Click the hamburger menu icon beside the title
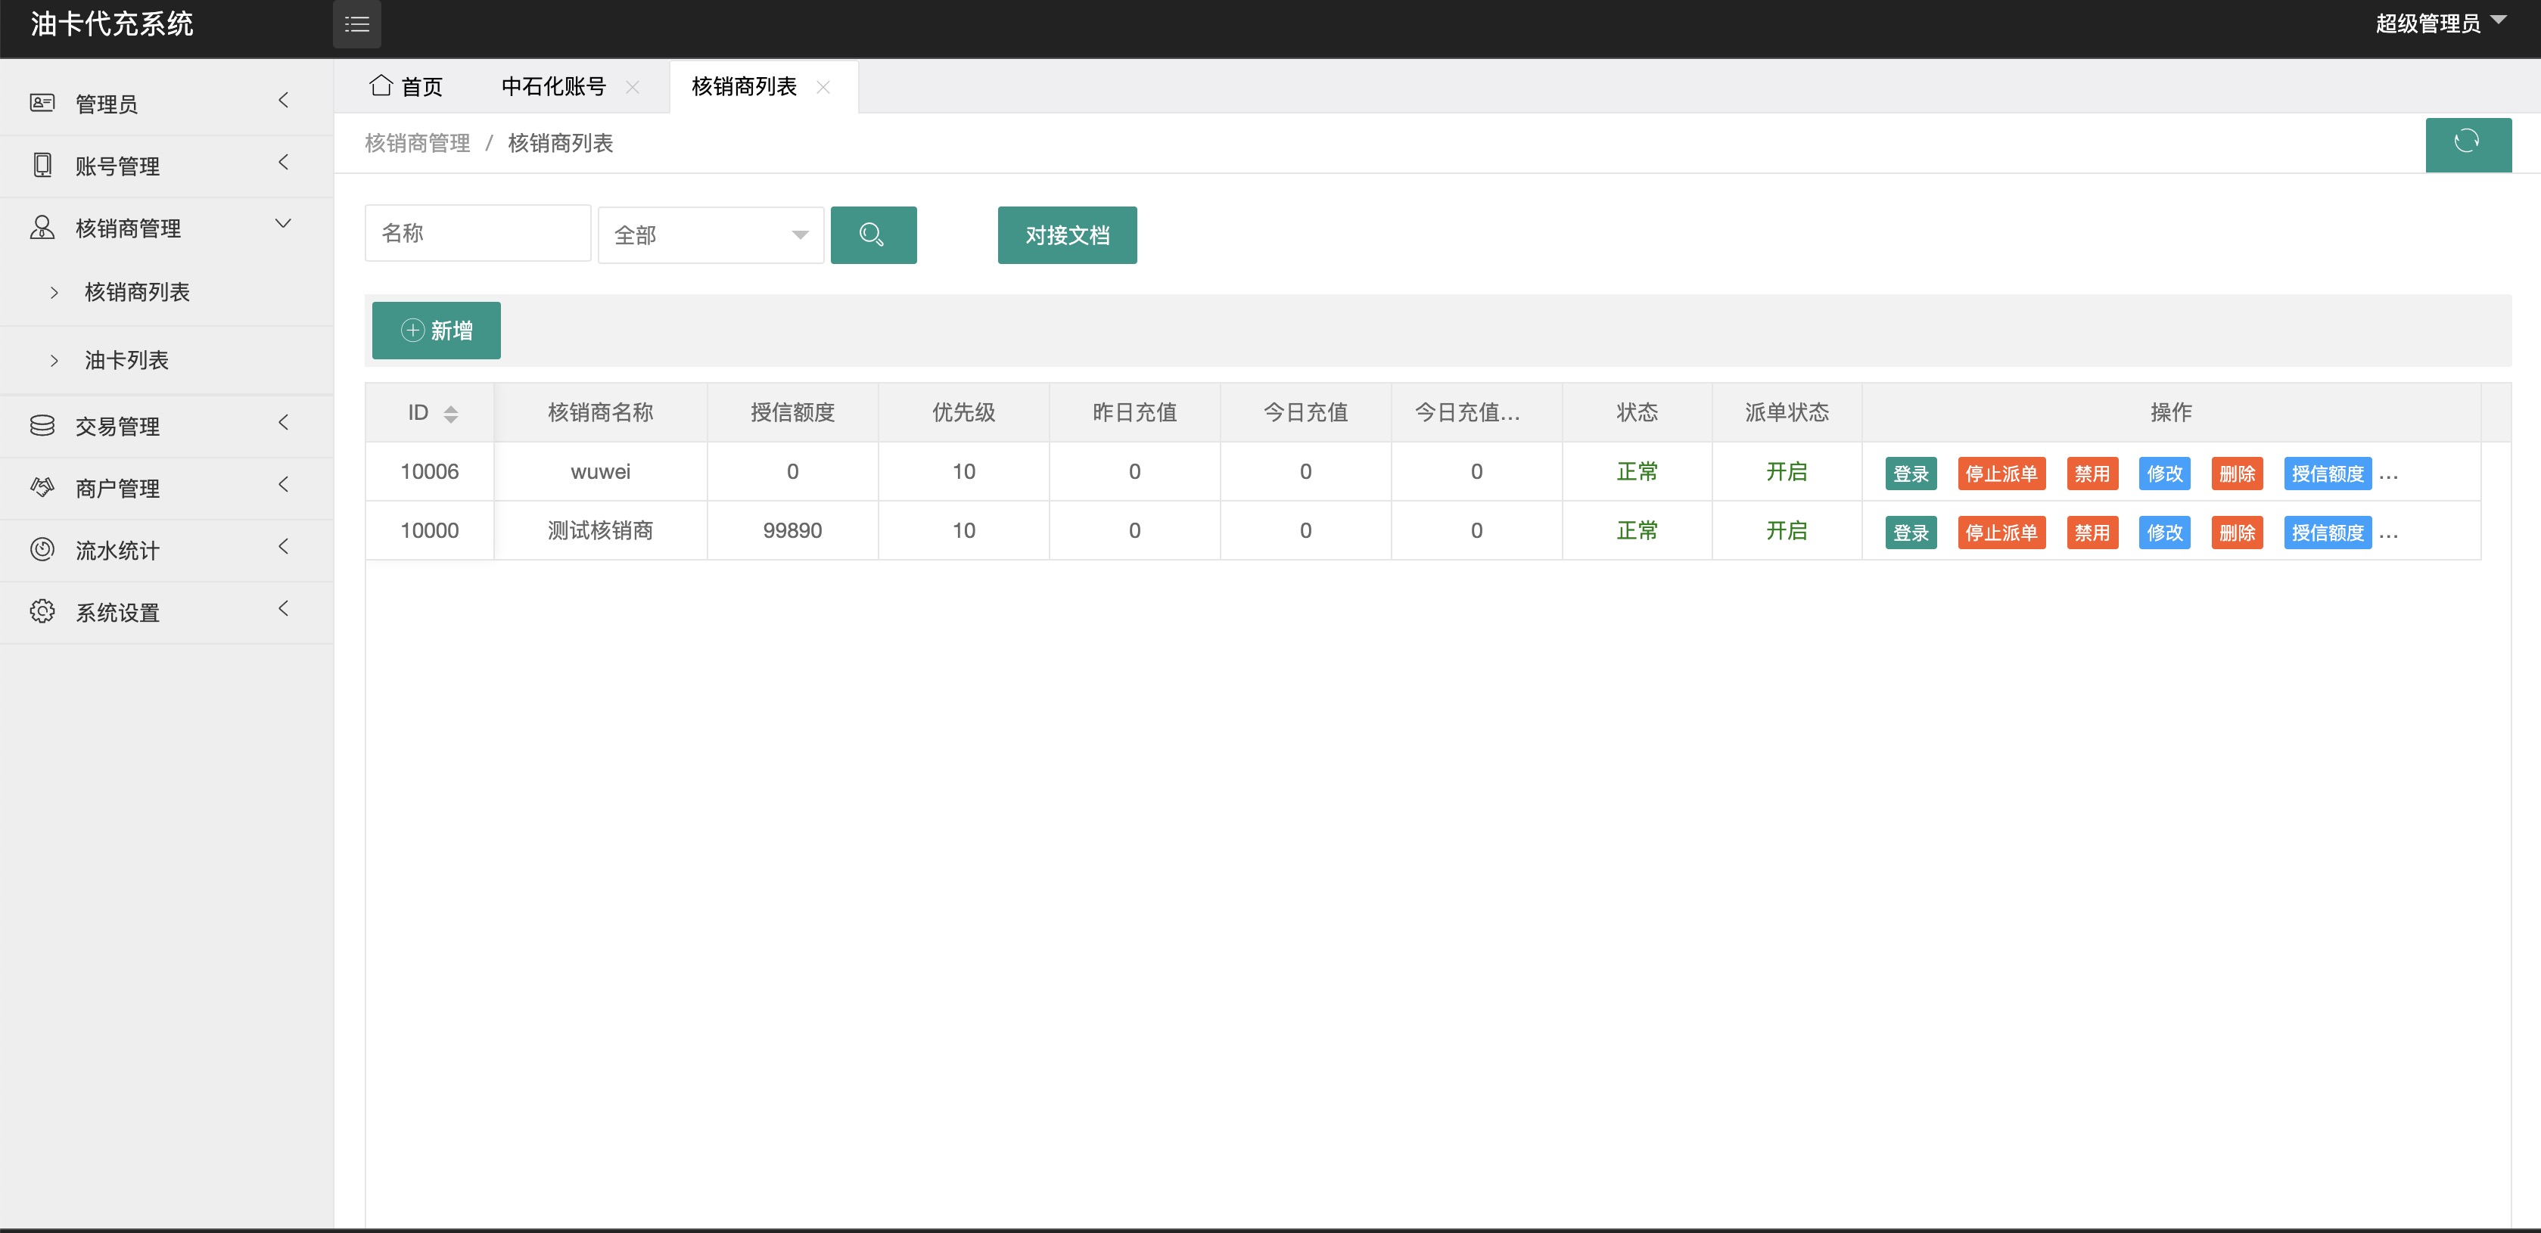This screenshot has height=1233, width=2541. (357, 23)
